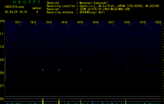Screen dimensions: 164x104
Task: Click the 'Receiving Location' label
Action: (61, 6)
